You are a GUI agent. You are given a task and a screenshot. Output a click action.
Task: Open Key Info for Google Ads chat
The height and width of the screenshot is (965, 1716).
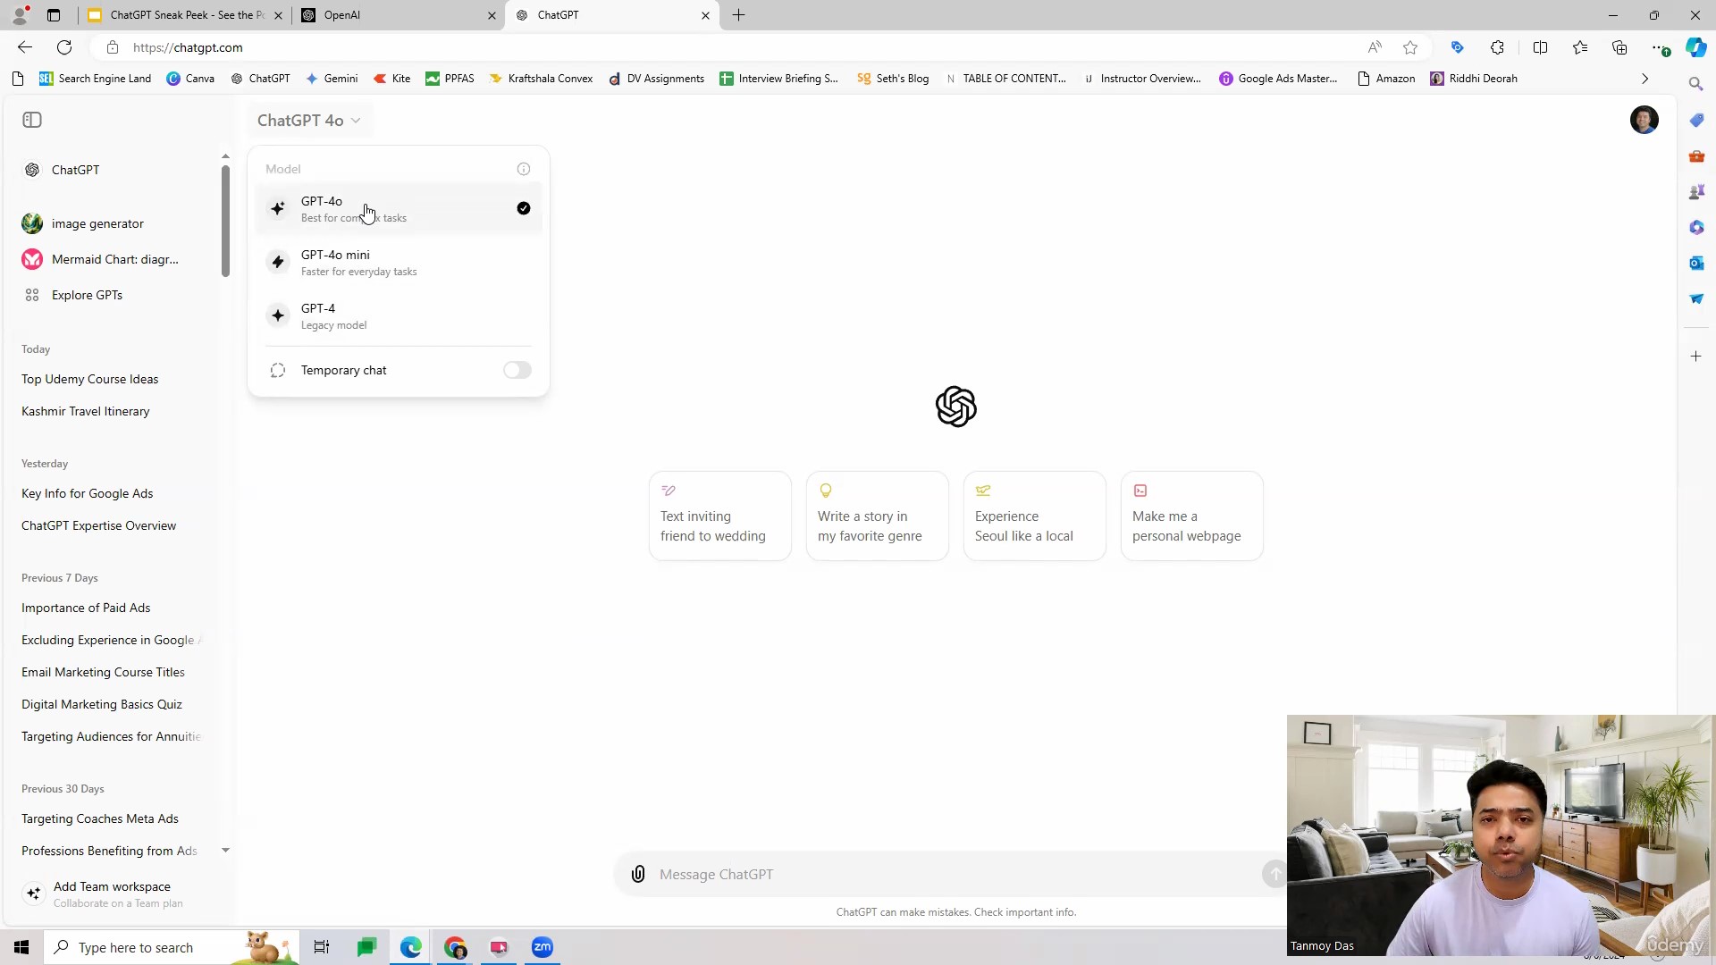pyautogui.click(x=87, y=493)
